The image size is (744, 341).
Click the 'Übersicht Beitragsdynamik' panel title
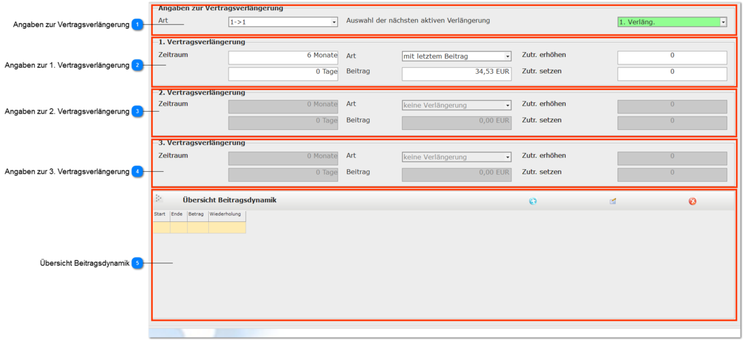click(x=230, y=200)
